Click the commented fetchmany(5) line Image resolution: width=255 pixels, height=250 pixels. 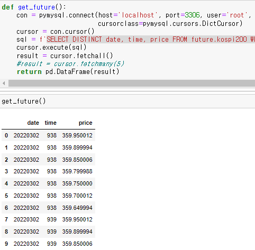tap(70, 63)
